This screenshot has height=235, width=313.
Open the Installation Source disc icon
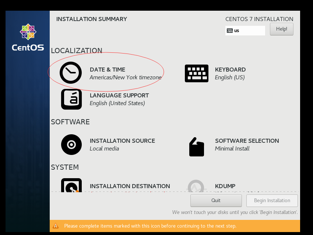tap(71, 145)
